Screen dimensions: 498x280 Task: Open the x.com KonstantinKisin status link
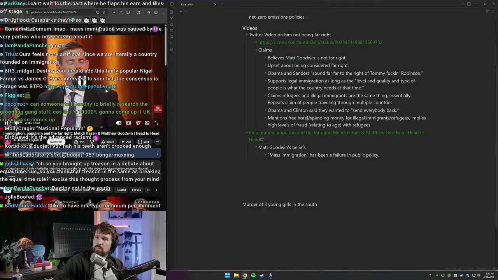pyautogui.click(x=320, y=42)
